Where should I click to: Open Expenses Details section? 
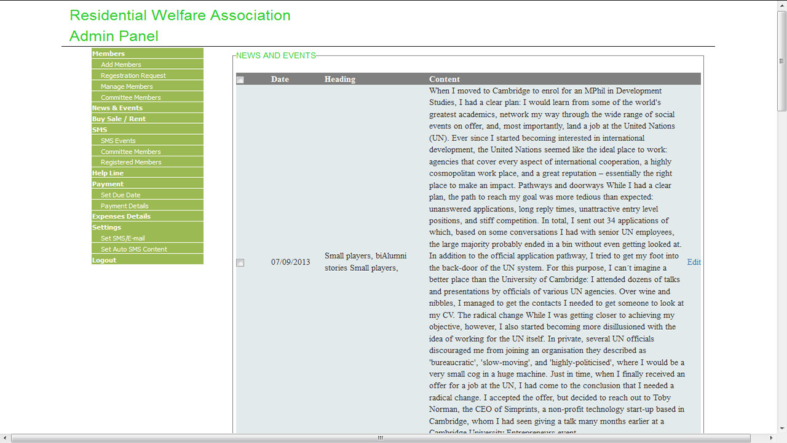[148, 216]
